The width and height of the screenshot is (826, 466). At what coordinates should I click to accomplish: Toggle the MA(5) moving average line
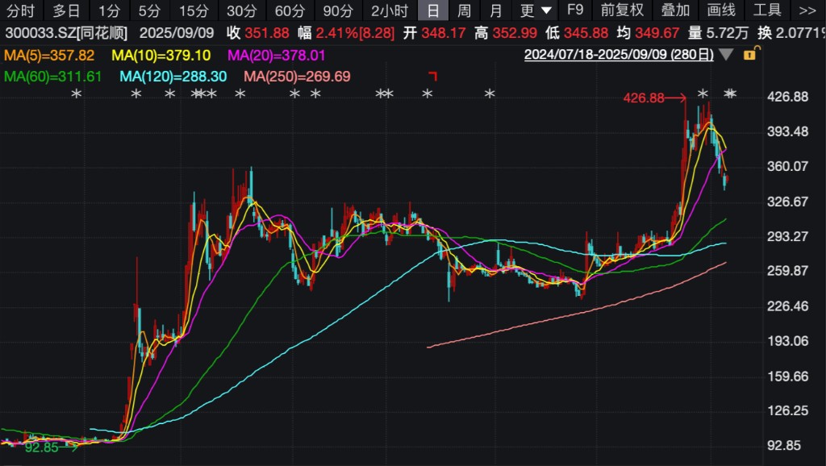click(49, 56)
